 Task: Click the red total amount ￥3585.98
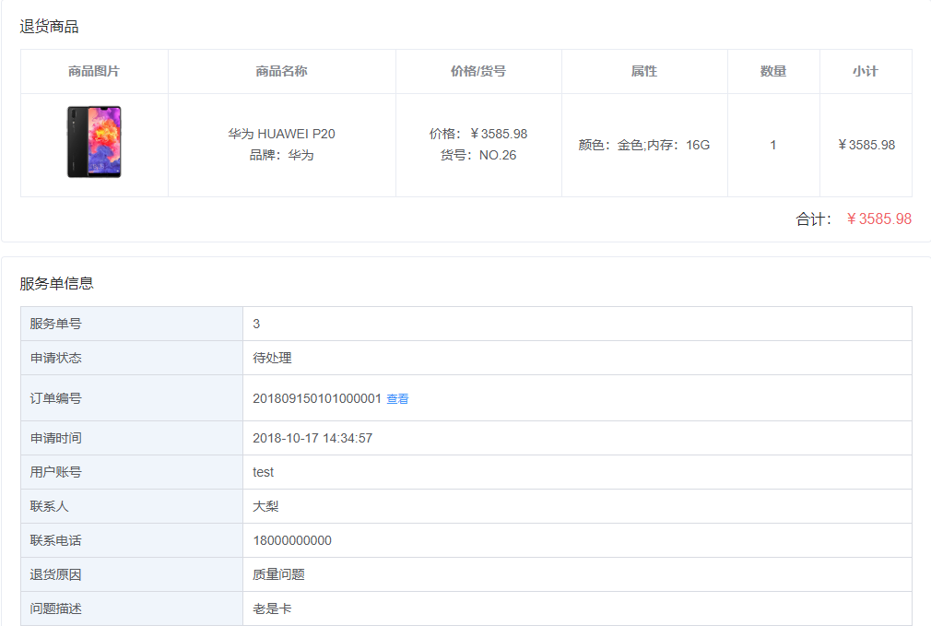pos(878,219)
